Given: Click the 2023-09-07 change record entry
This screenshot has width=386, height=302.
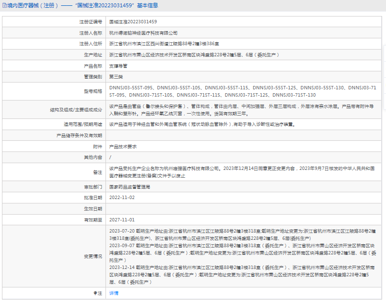Looking at the screenshot, I should tap(243, 253).
